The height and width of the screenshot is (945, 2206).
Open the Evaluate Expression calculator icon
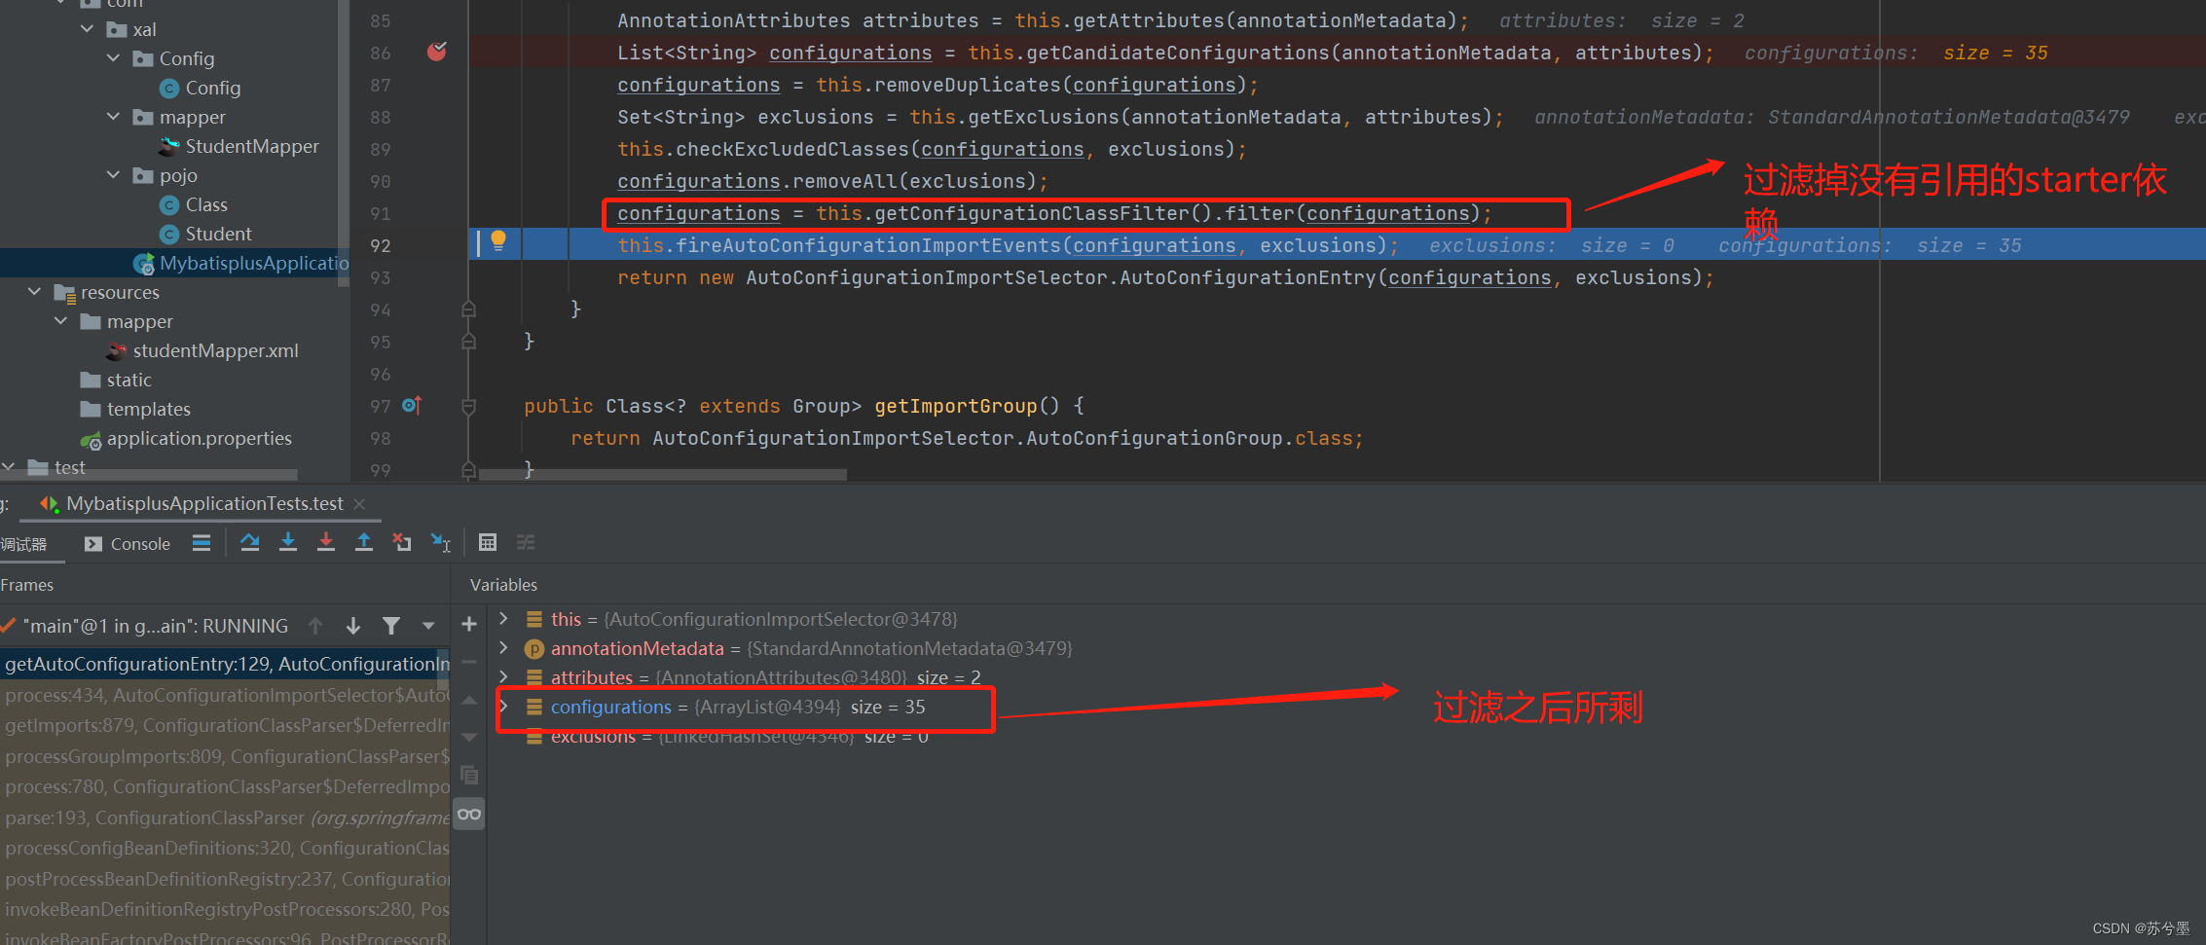(x=487, y=542)
